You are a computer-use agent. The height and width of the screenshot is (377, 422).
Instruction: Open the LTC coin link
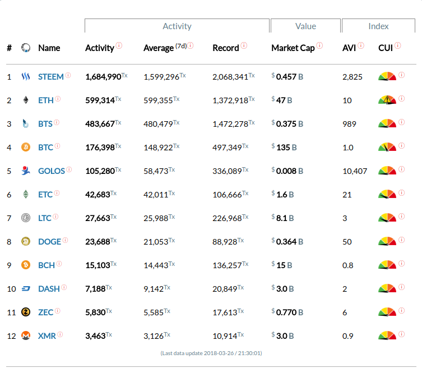point(44,218)
